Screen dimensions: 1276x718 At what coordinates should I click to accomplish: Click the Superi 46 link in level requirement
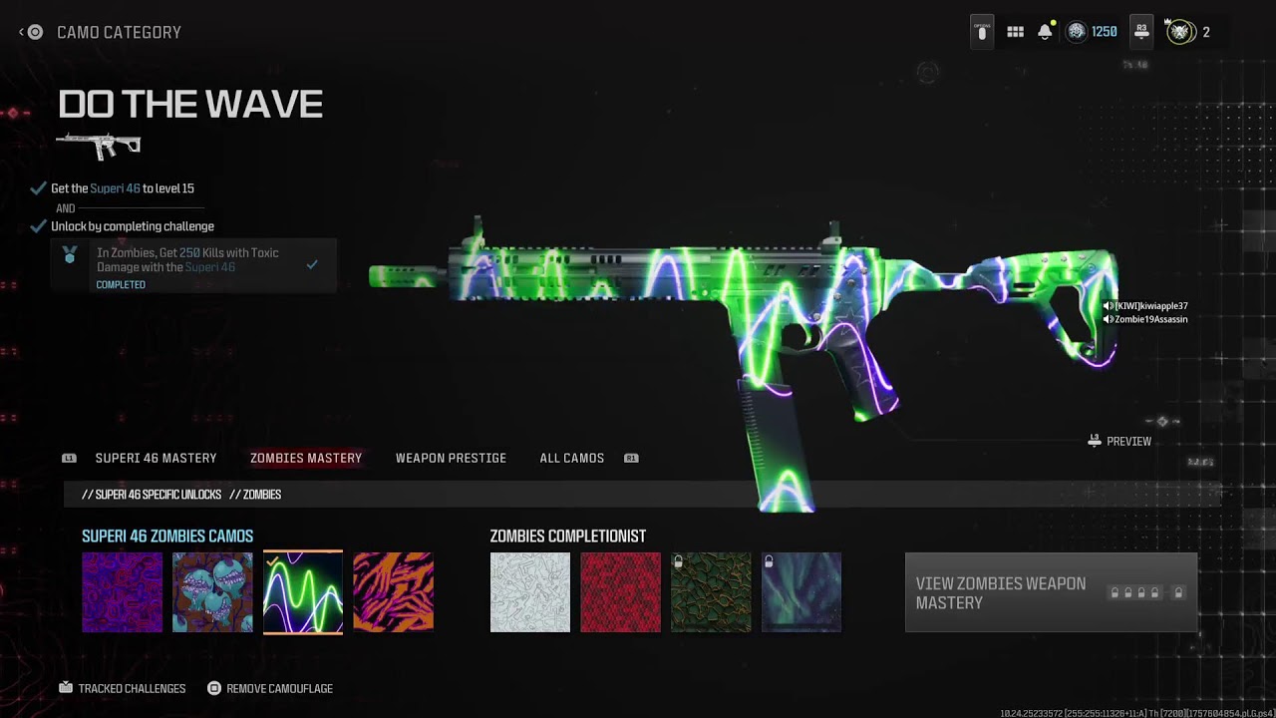[115, 188]
